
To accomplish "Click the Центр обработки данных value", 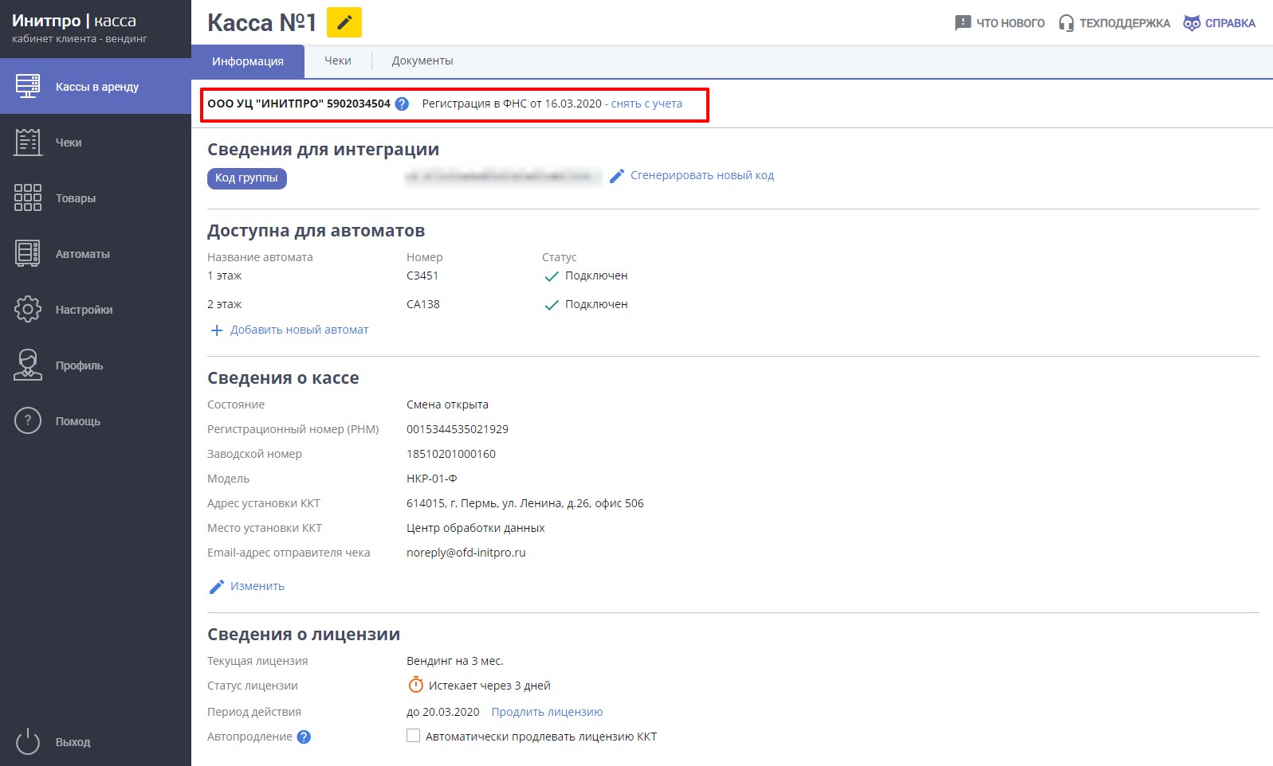I will point(476,528).
